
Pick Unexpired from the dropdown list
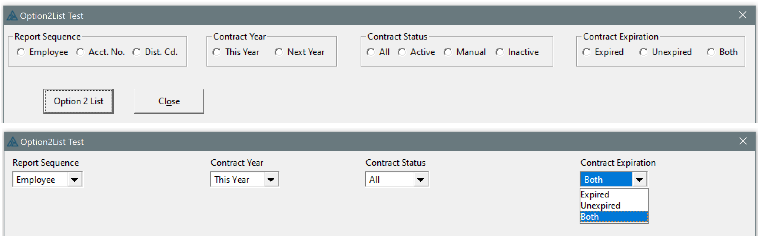tap(600, 206)
